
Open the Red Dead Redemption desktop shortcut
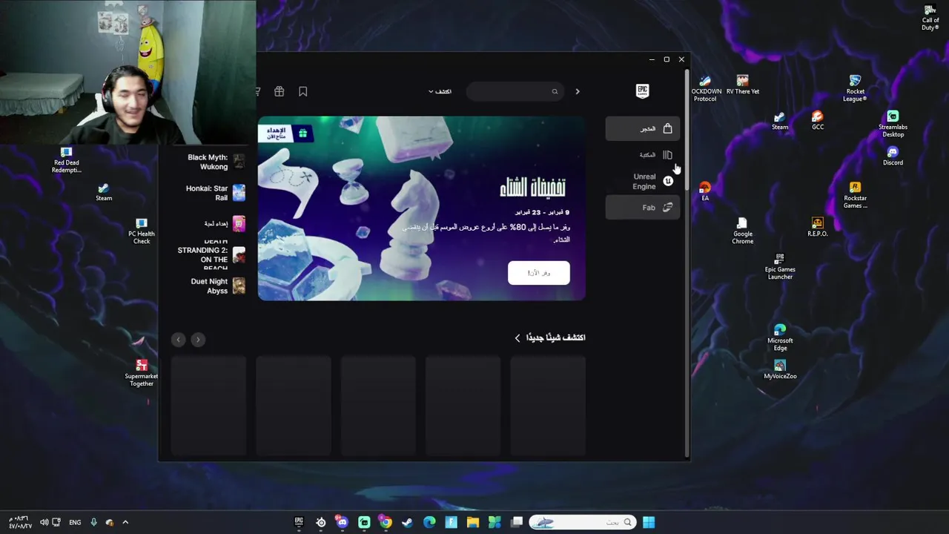[66, 159]
